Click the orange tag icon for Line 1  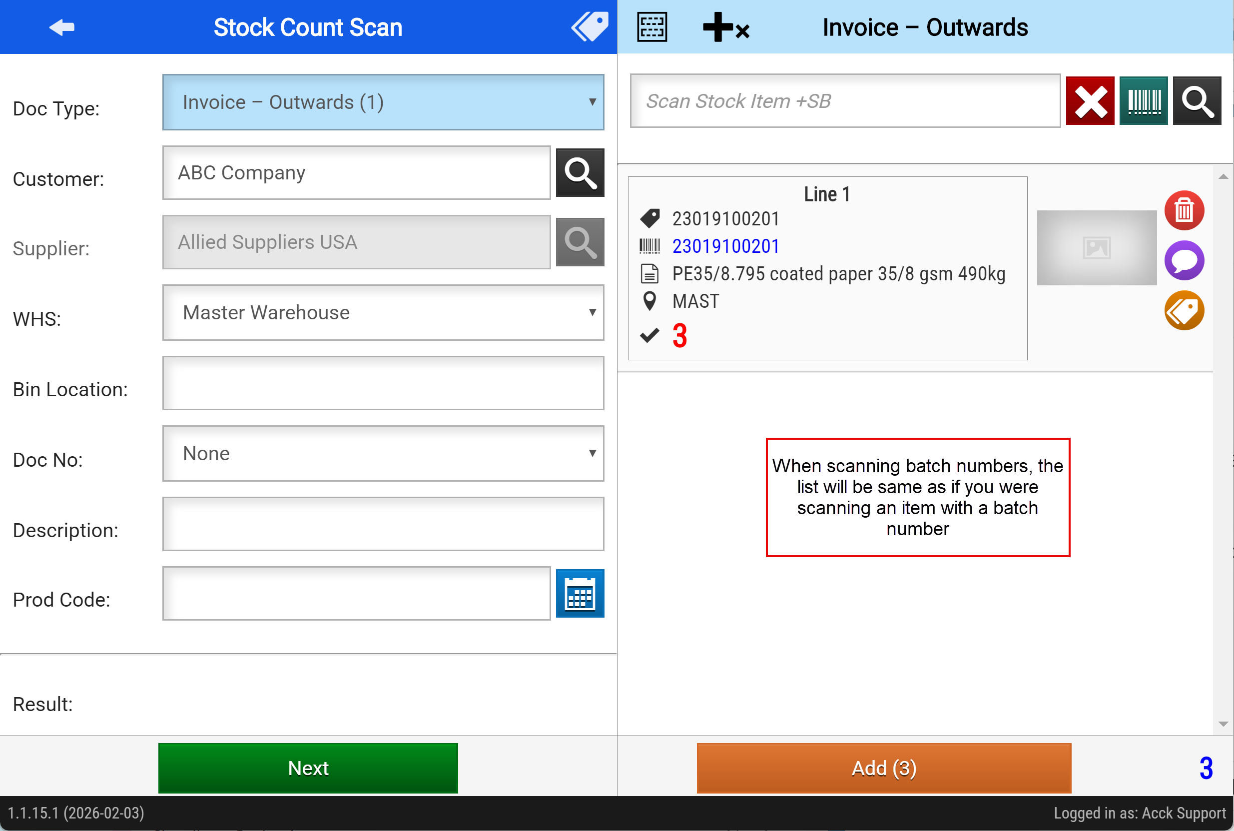(1184, 311)
